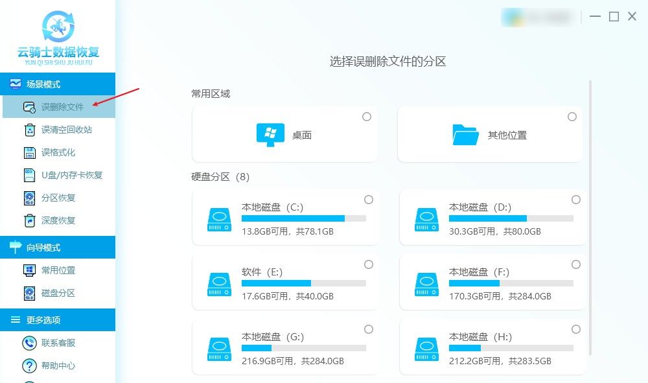Click the C: drive usage bar
648x383 pixels.
coord(304,218)
